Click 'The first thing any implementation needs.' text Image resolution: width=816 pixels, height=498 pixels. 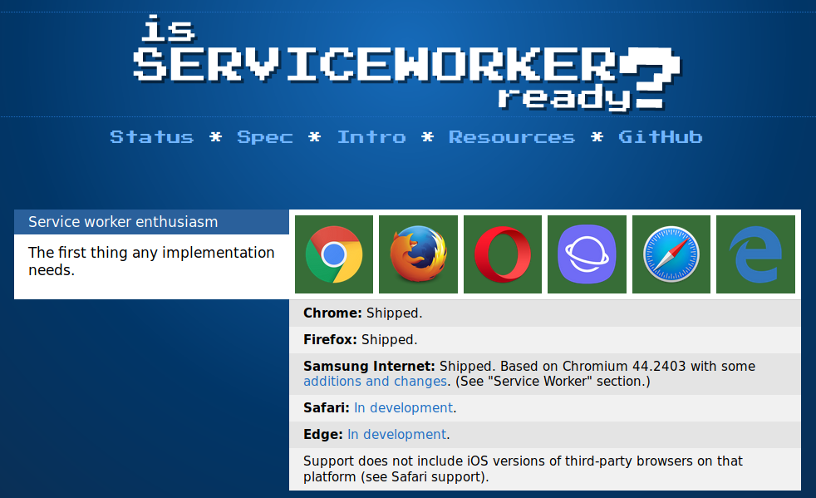(x=151, y=261)
